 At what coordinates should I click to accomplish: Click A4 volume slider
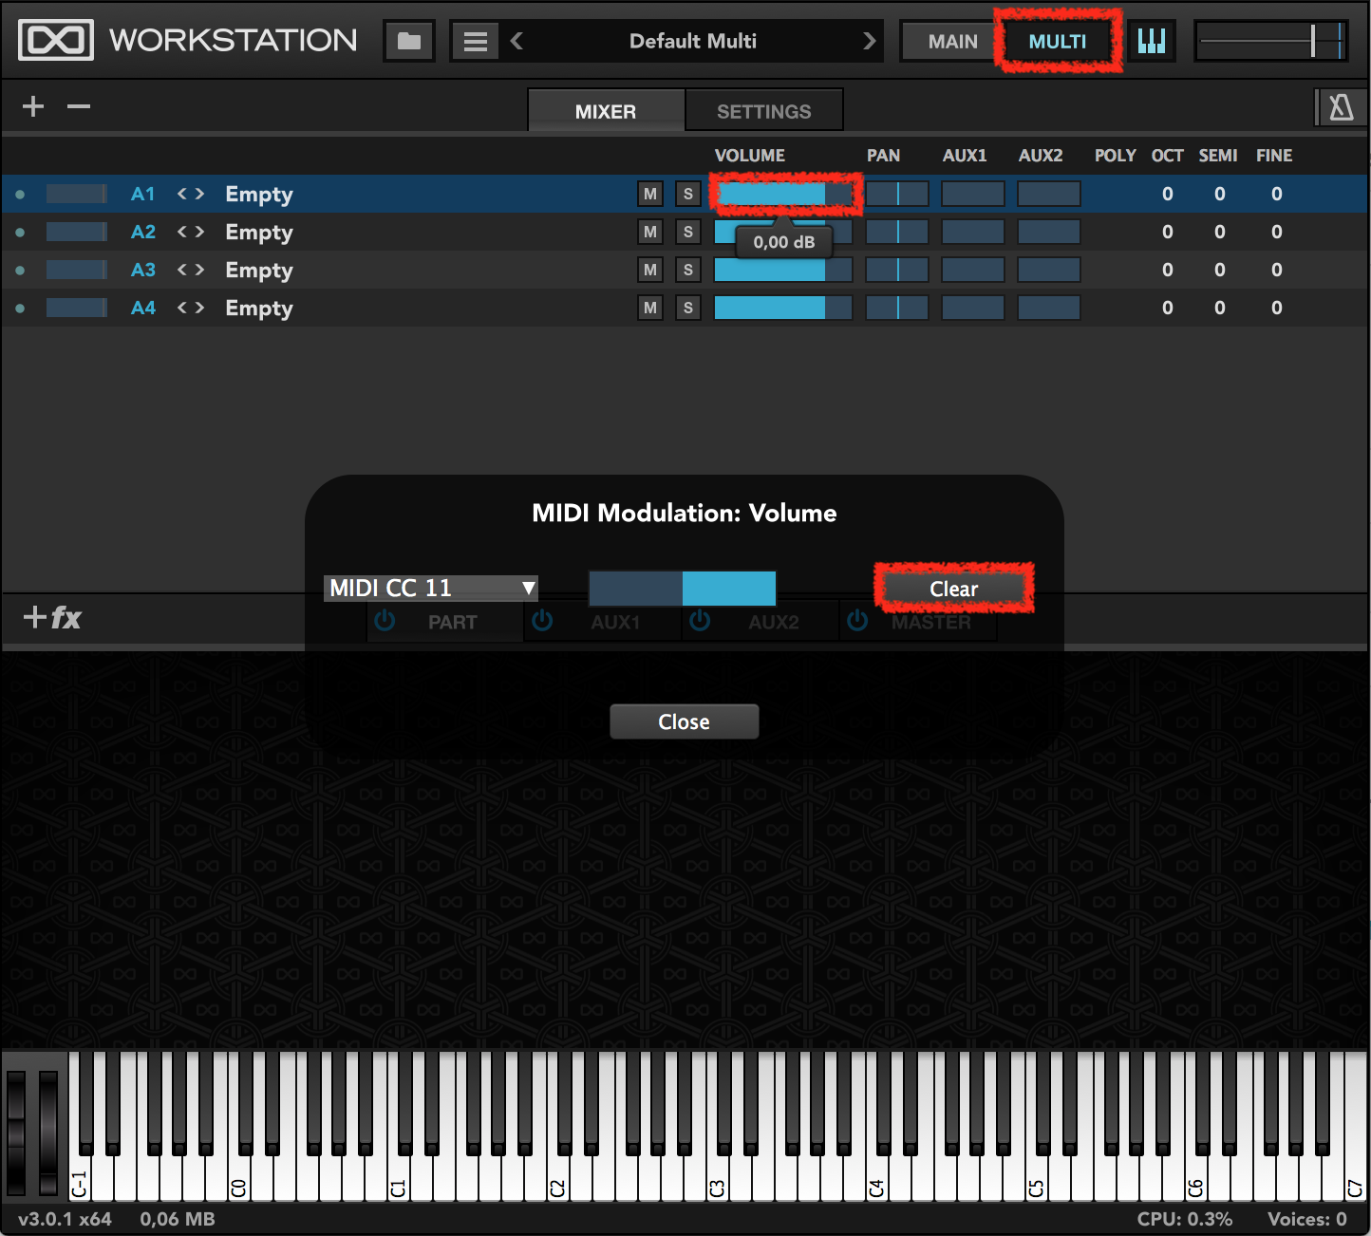click(x=783, y=308)
